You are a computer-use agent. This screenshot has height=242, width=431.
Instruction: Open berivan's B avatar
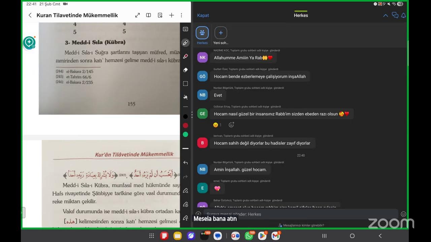click(202, 143)
